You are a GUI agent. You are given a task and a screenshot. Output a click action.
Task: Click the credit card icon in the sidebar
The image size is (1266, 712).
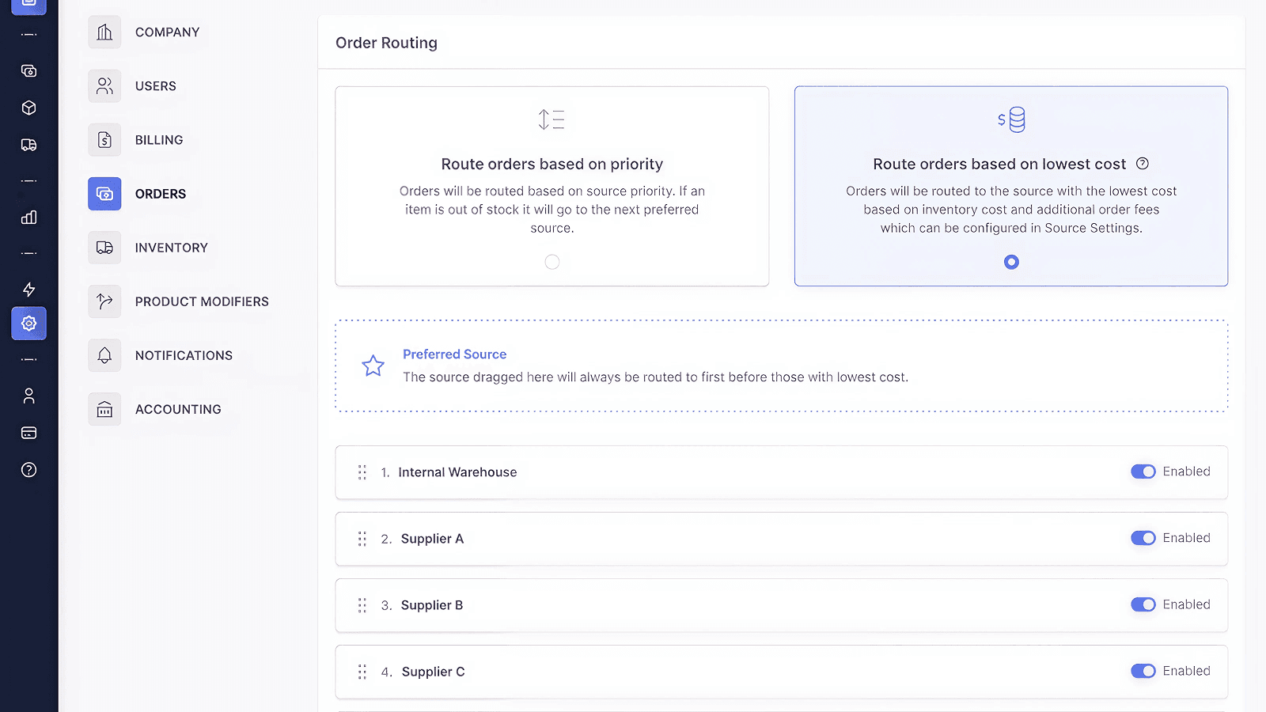[29, 433]
